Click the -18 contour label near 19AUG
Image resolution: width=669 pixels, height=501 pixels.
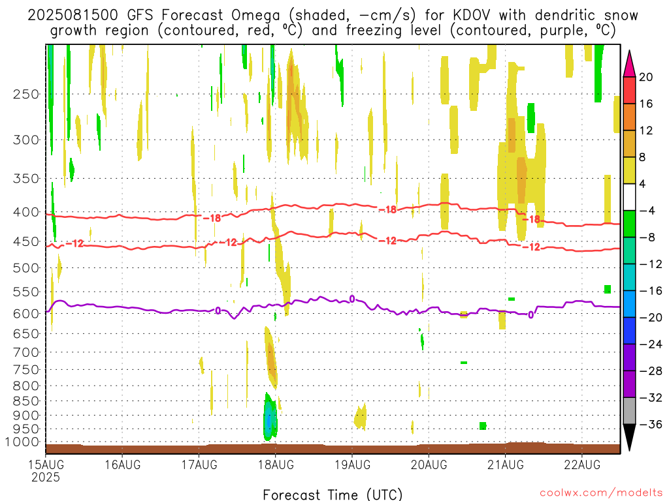pos(387,209)
